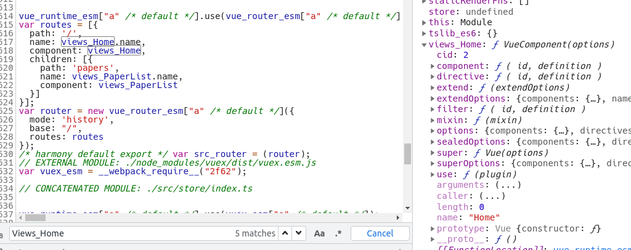Expand the __proto__ property
Image resolution: width=631 pixels, height=250 pixels.
click(x=433, y=240)
